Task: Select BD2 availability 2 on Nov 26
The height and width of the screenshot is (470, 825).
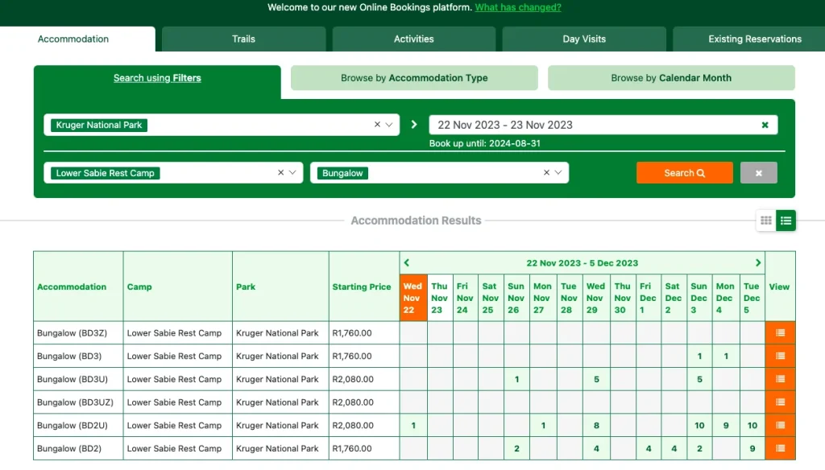Action: (516, 448)
